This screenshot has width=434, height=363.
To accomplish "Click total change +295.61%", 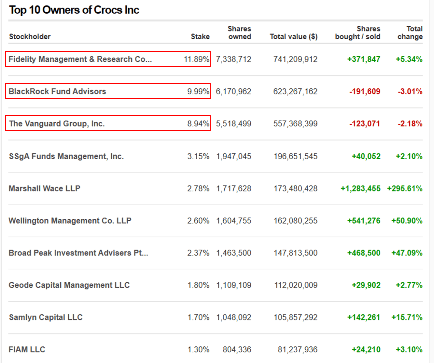I will 405,188.
